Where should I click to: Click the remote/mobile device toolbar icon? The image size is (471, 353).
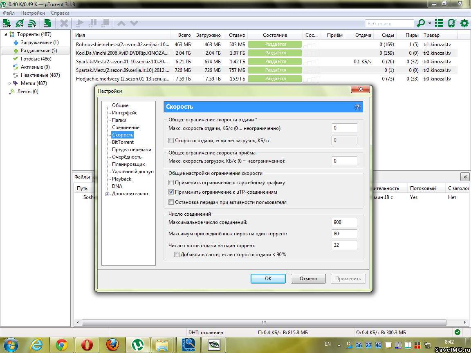coord(452,23)
